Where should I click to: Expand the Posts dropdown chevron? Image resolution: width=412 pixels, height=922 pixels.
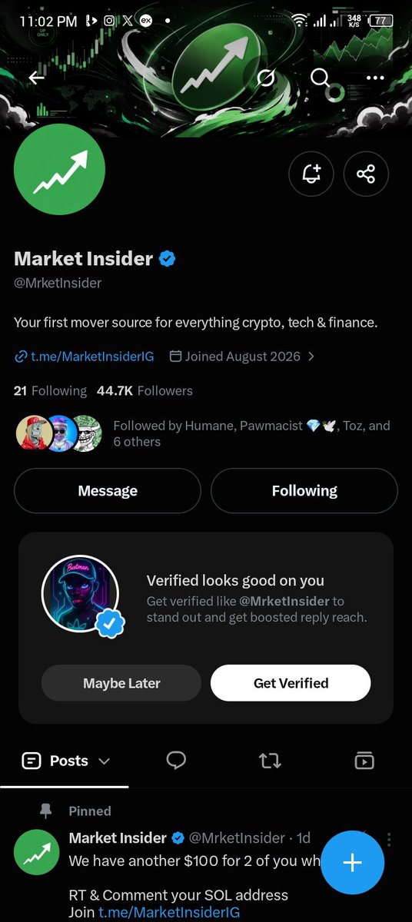click(105, 761)
